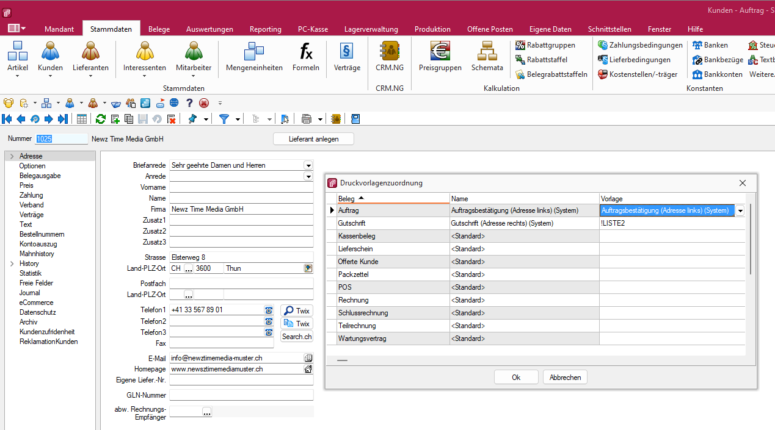Viewport: 775px width, 430px height.
Task: Click the red close icon in quick toolbar
Action: (x=204, y=103)
